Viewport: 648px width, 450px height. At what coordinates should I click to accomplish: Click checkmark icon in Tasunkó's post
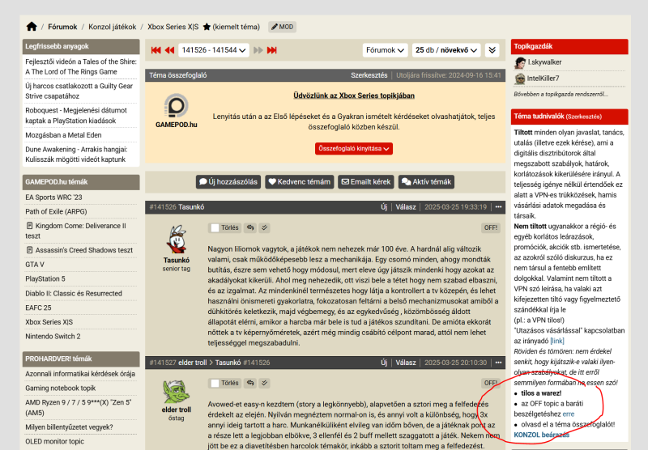[x=264, y=227]
